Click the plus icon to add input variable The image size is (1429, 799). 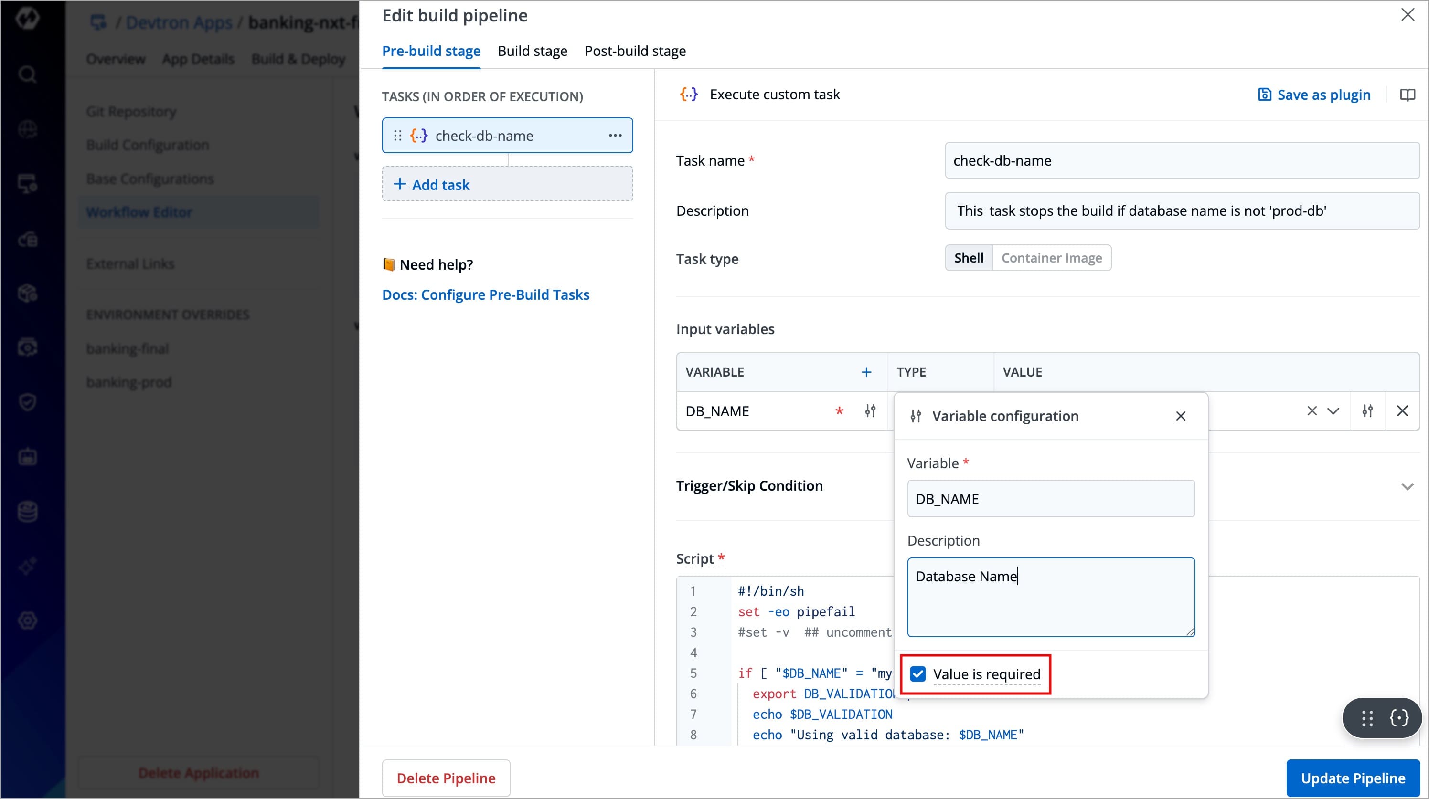click(866, 372)
